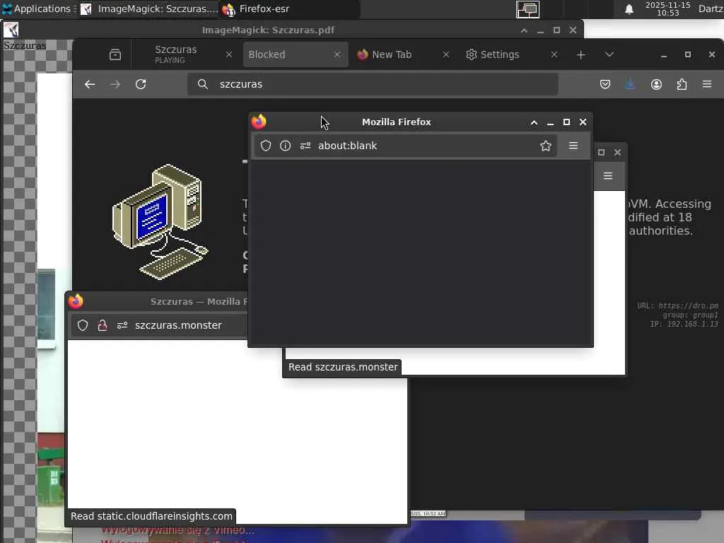
Task: Close the Settings tab
Action: point(554,54)
